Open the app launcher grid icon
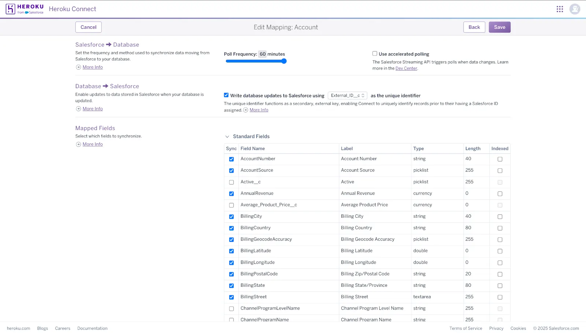The width and height of the screenshot is (586, 335). 560,9
